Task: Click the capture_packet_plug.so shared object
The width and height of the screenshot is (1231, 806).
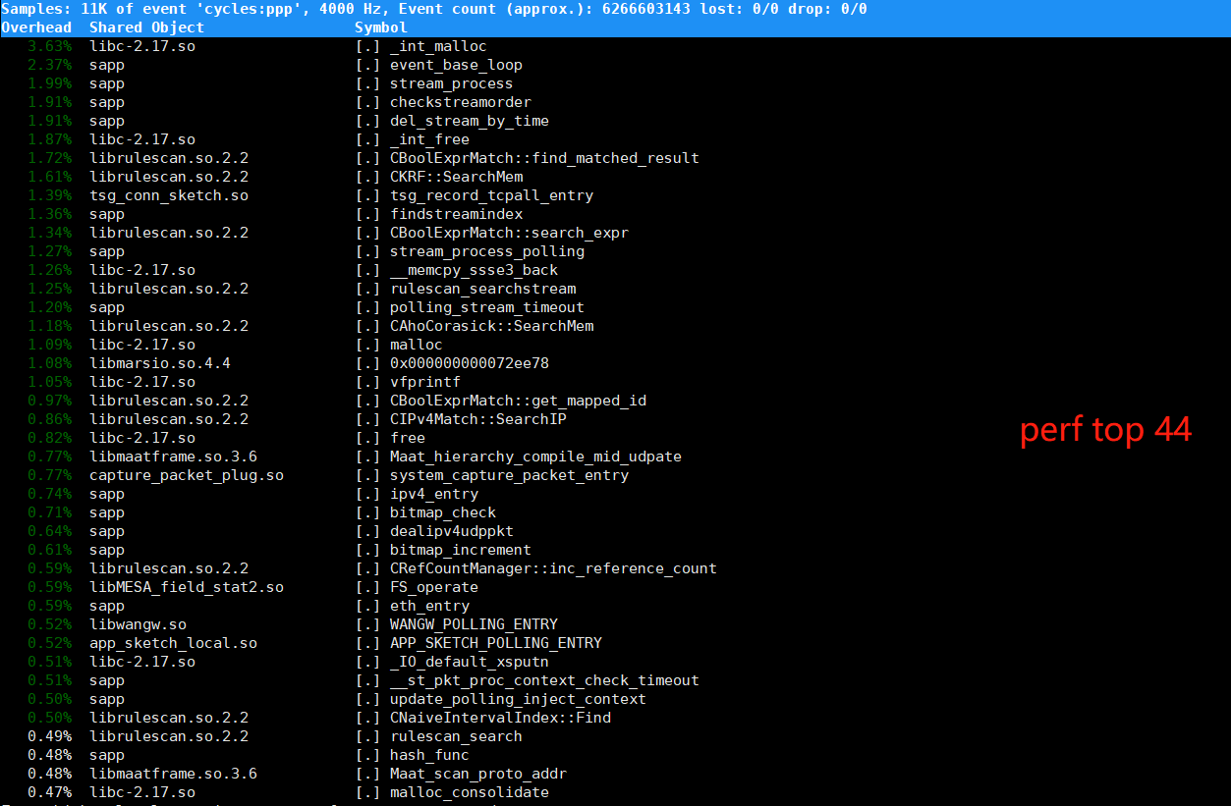Action: click(x=186, y=475)
